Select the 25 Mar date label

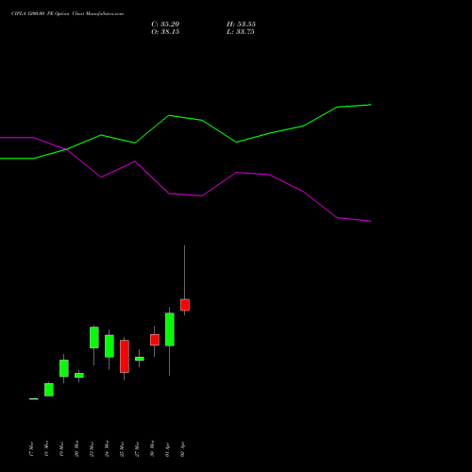(x=122, y=448)
